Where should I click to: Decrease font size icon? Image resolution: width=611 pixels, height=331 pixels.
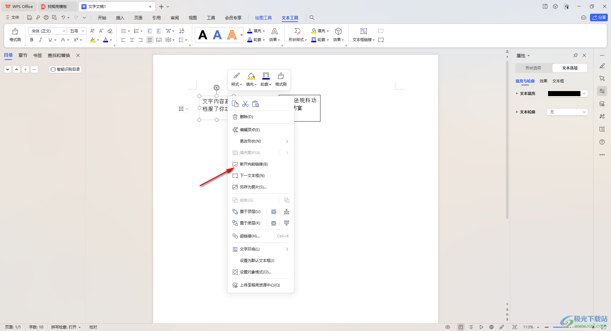coord(101,31)
